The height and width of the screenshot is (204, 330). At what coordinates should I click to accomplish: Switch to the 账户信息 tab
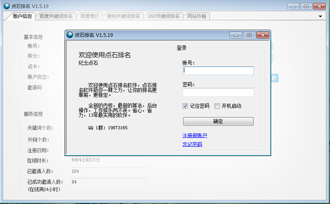click(22, 16)
